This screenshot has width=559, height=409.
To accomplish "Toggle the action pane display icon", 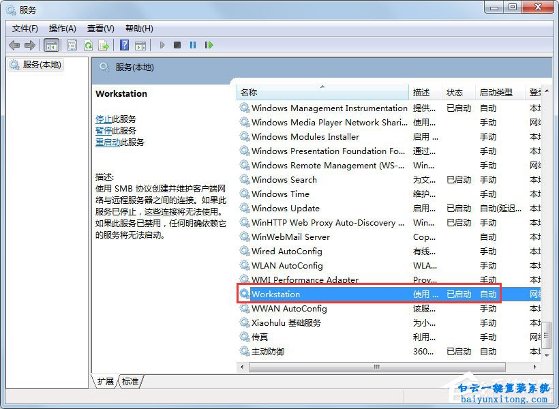I will [x=140, y=44].
